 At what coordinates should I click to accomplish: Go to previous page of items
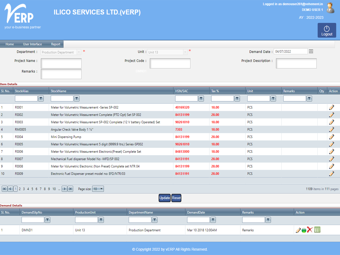pyautogui.click(x=10, y=189)
